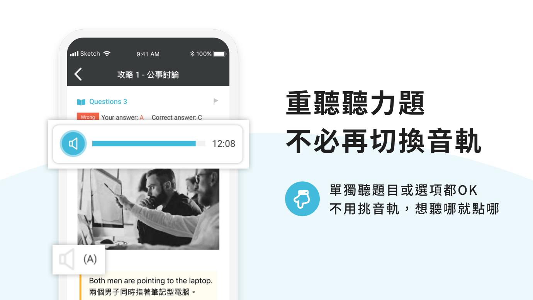Tap the Wi-Fi icon in status bar
The image size is (533, 300).
[107, 53]
